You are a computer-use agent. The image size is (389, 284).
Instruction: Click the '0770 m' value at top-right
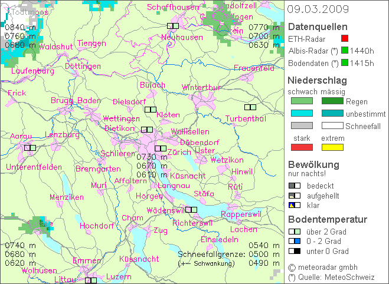(264, 27)
